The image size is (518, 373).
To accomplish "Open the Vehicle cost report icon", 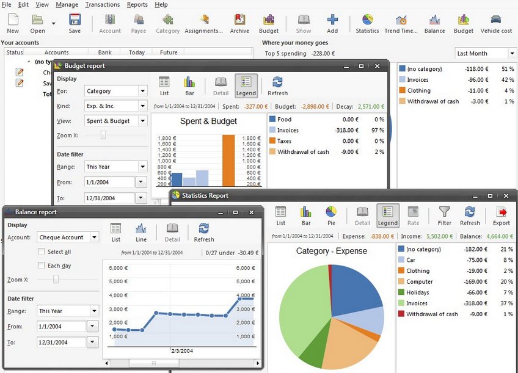I will click(496, 20).
